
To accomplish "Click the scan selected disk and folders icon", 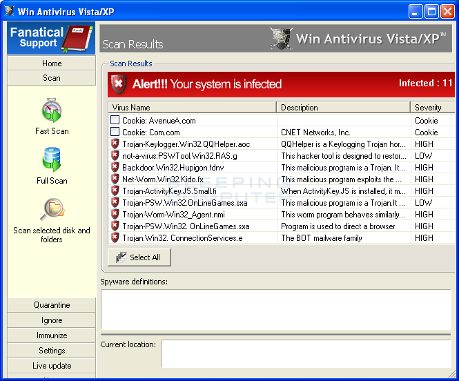I will (x=52, y=209).
